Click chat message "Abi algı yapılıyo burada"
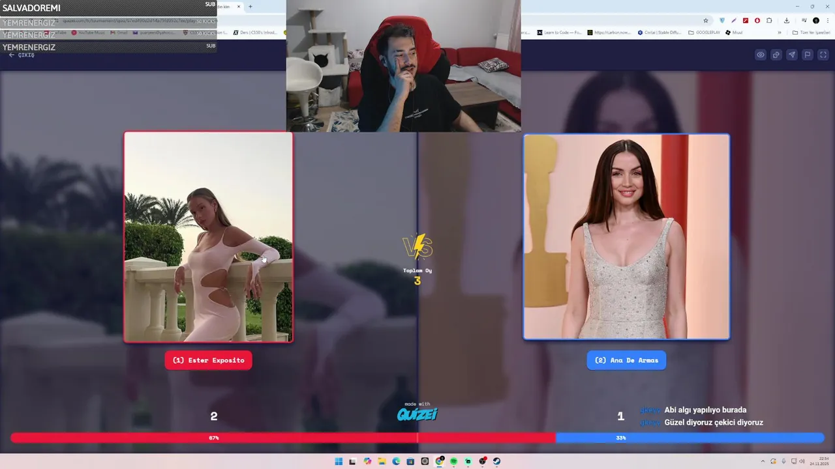 (x=705, y=410)
